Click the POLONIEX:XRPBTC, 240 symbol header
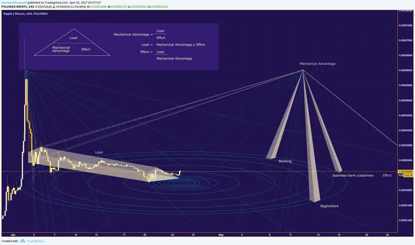415x245 pixels. pos(17,7)
